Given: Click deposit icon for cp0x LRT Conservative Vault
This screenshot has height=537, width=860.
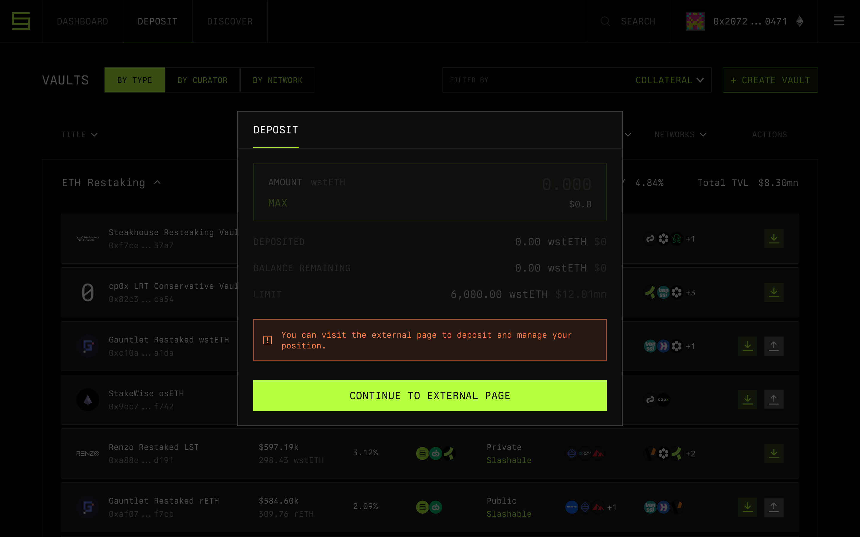Looking at the screenshot, I should 774,292.
